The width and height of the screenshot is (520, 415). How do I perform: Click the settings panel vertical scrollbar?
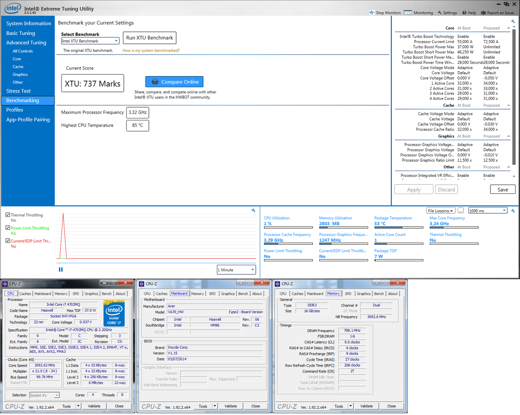(x=514, y=98)
